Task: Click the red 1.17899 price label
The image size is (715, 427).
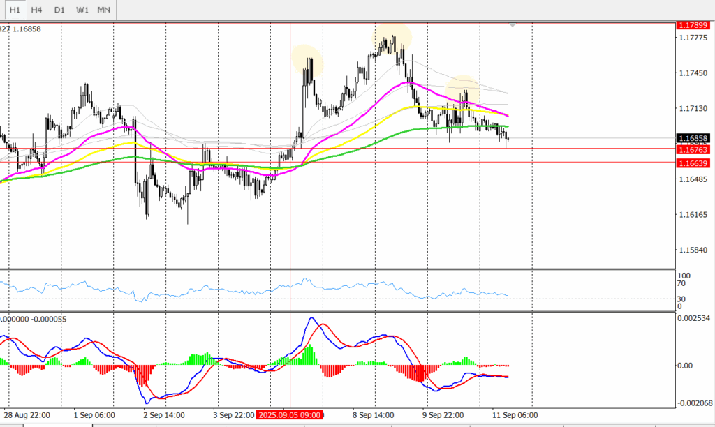Action: point(694,24)
